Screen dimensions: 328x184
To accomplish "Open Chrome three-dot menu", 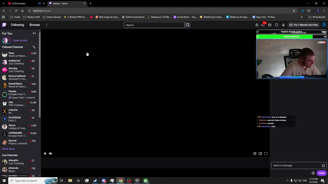I will point(324,11).
